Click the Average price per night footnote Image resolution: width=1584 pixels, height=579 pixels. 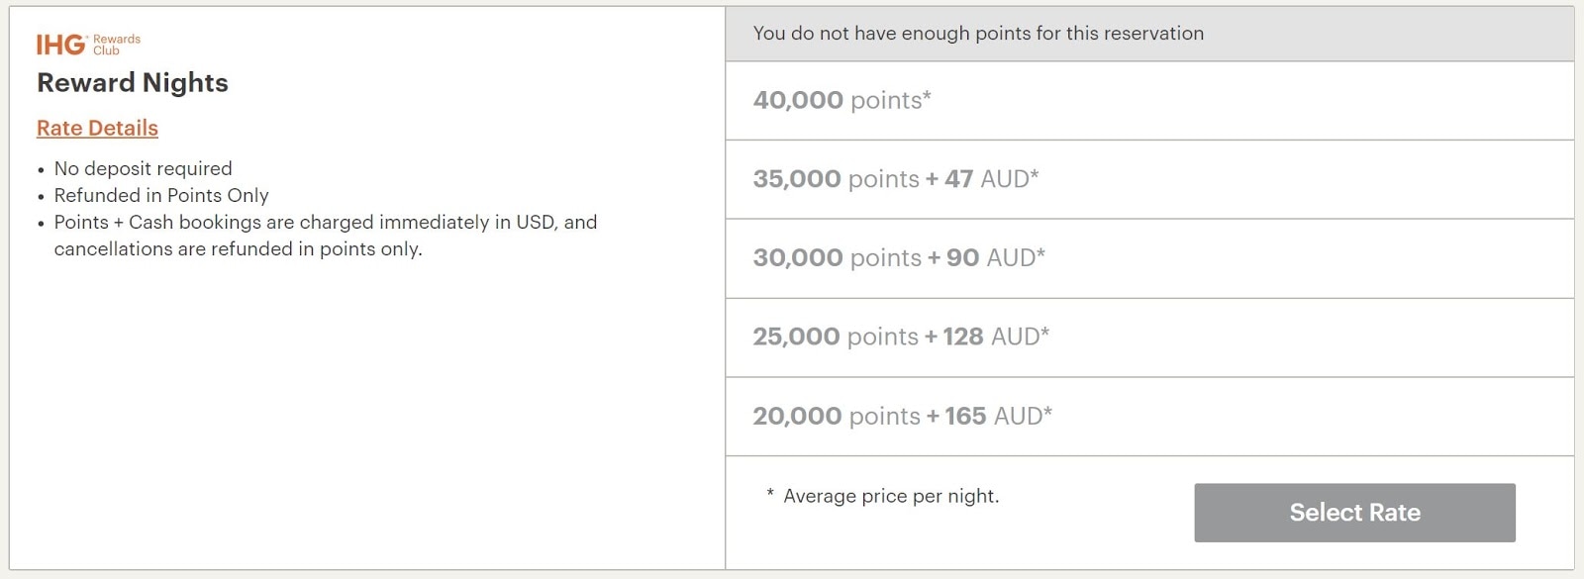click(891, 496)
